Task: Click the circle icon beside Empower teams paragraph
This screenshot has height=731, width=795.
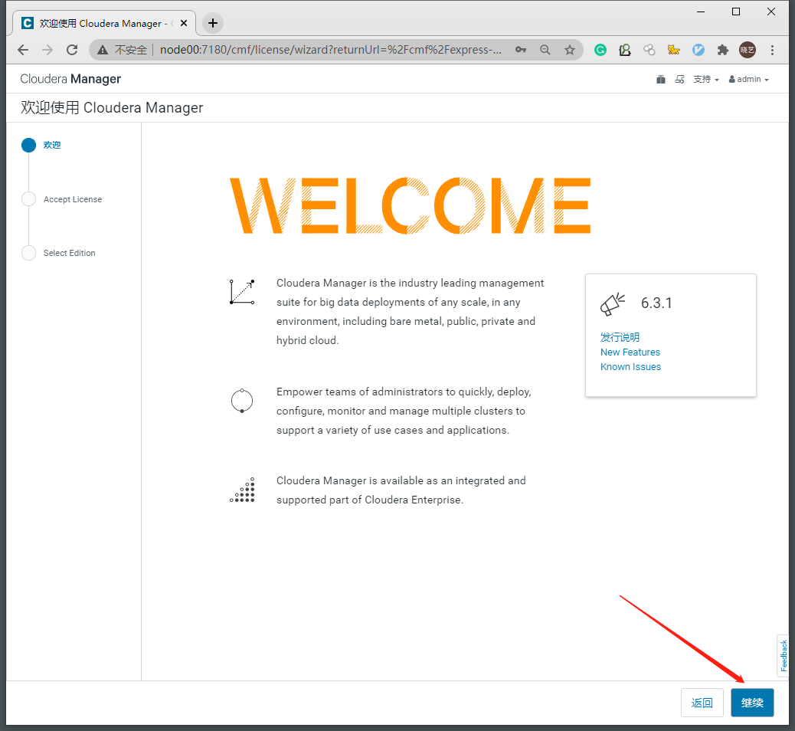Action: tap(242, 401)
